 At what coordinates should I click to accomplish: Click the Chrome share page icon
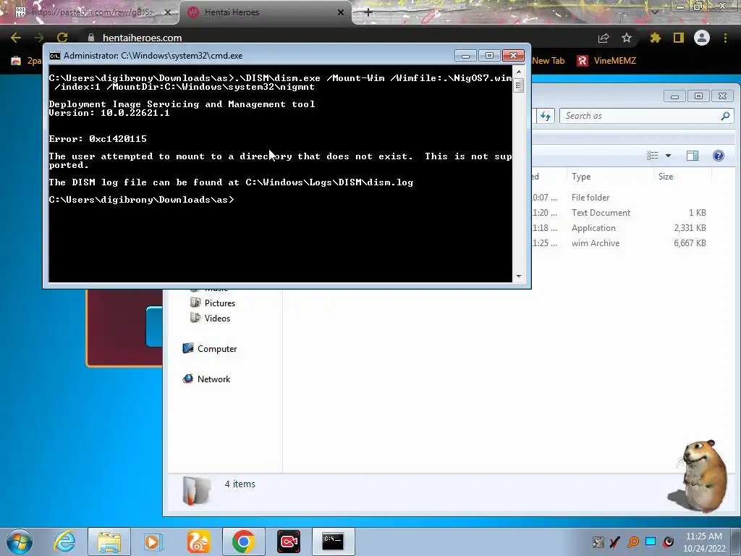[604, 38]
